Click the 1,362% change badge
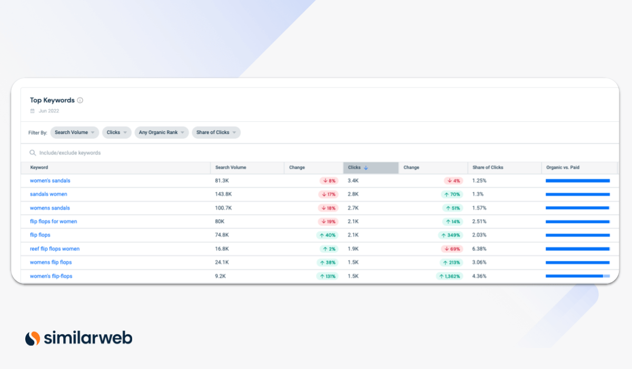The width and height of the screenshot is (632, 369). tap(449, 276)
